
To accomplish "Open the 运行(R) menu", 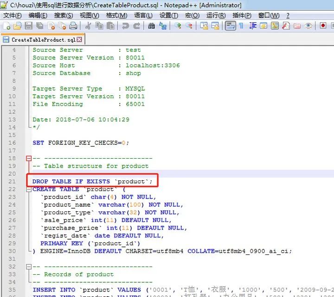I will pos(216,16).
